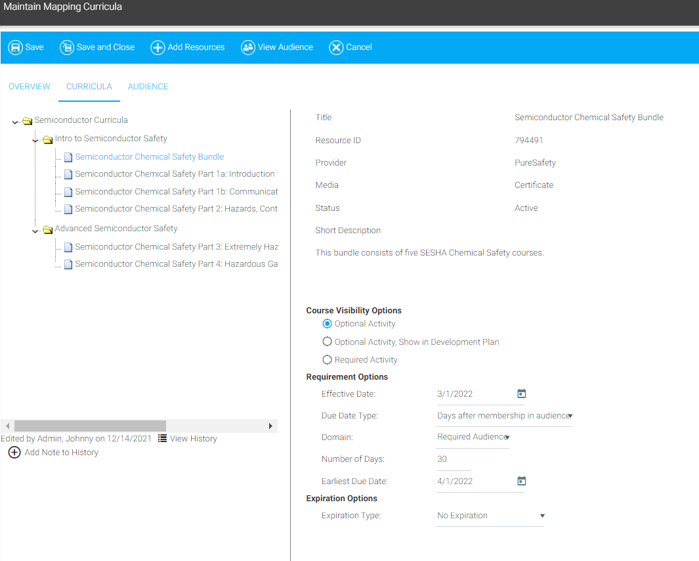Select Semiconductor Chemical Safety Bundle tree item
The image size is (699, 561).
coord(150,156)
